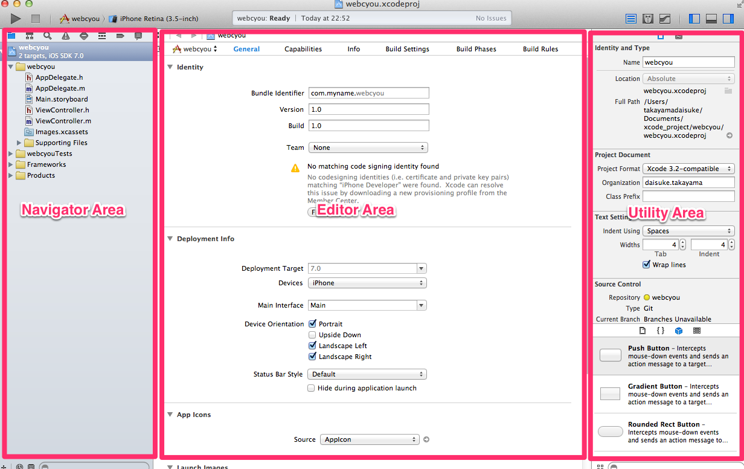This screenshot has height=469, width=744.
Task: Open the Devices dropdown showing iPhone
Action: 367,283
